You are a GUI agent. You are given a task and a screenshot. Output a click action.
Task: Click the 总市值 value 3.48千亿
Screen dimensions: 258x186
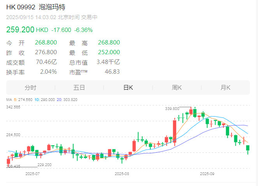pos(108,62)
